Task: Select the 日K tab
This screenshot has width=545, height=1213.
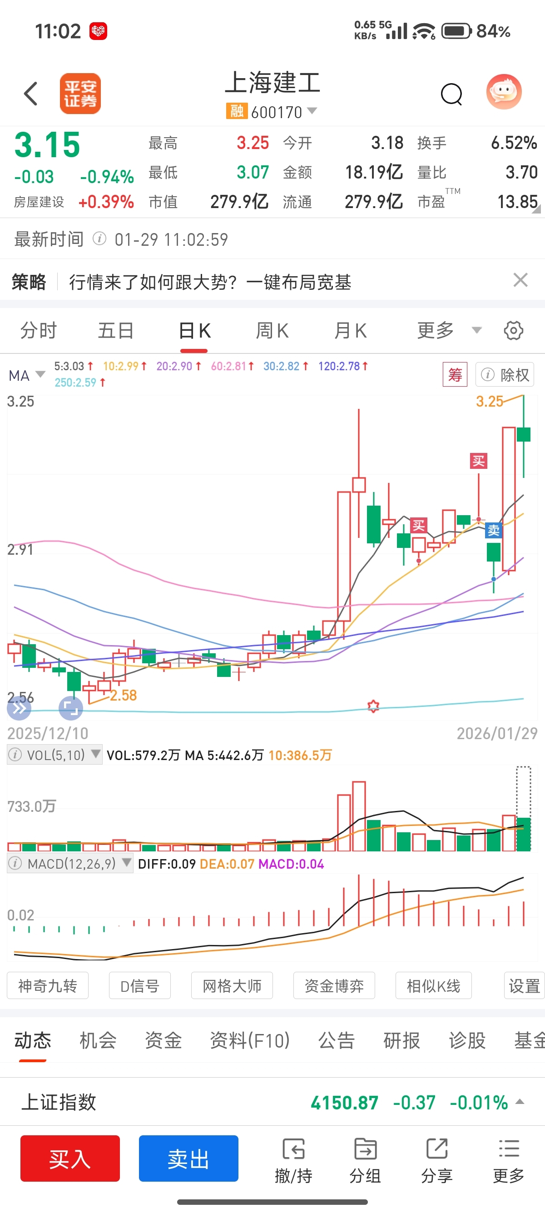Action: click(194, 331)
